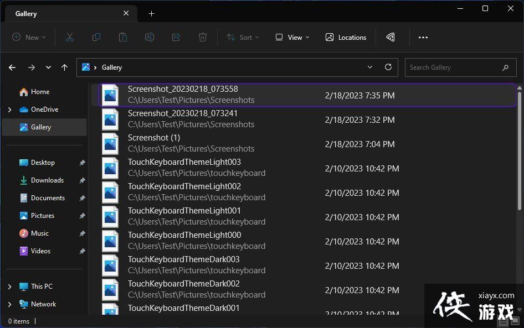Go back to the previous folder
The image size is (524, 328).
click(12, 67)
